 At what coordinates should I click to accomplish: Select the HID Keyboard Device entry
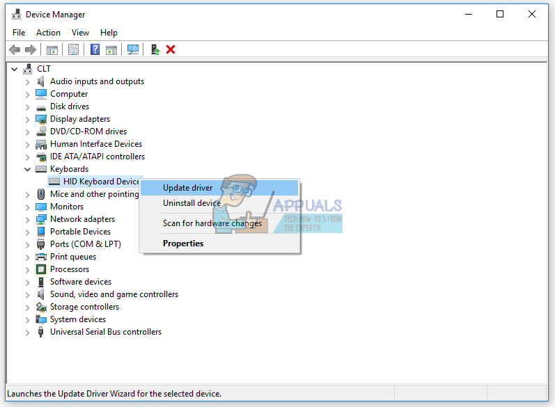pos(101,182)
